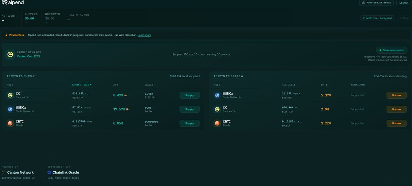Click the MEV-free · Encrypted badge
The width and height of the screenshot is (412, 186).
click(x=377, y=18)
